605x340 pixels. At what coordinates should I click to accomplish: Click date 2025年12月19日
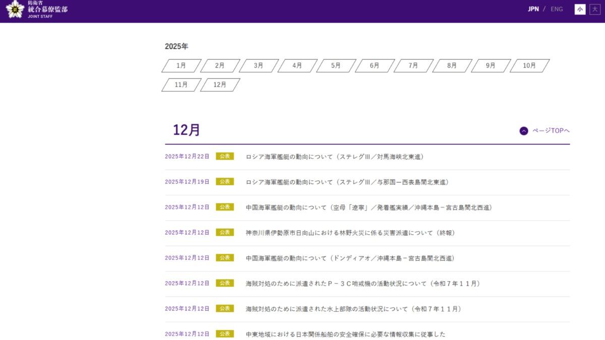[187, 182]
